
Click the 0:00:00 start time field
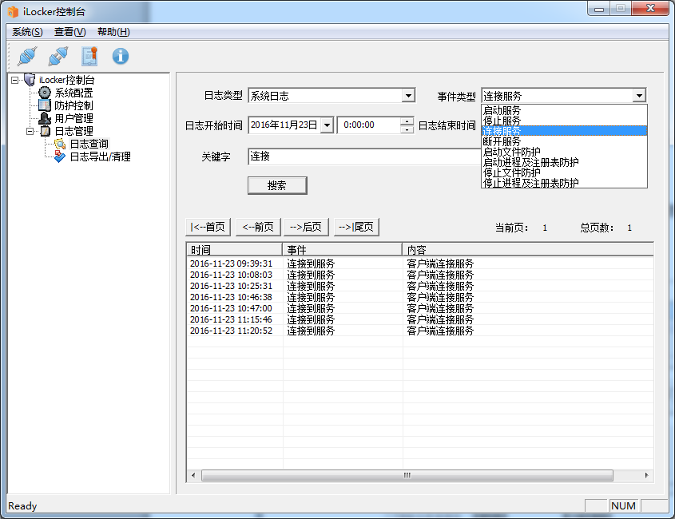click(369, 125)
